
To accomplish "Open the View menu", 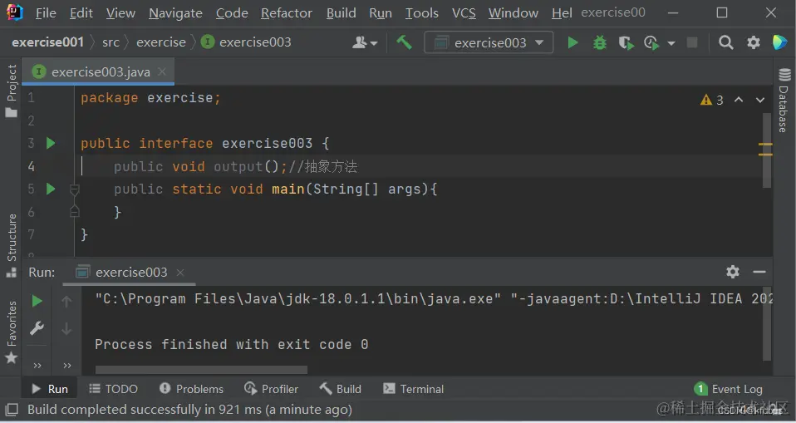I will point(120,12).
